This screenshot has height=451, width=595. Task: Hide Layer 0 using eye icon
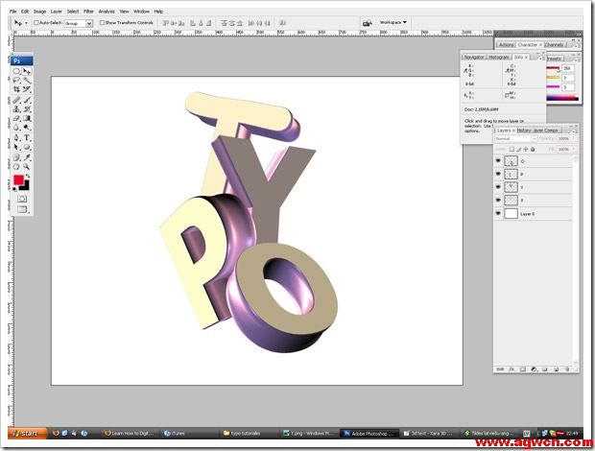[x=498, y=214]
